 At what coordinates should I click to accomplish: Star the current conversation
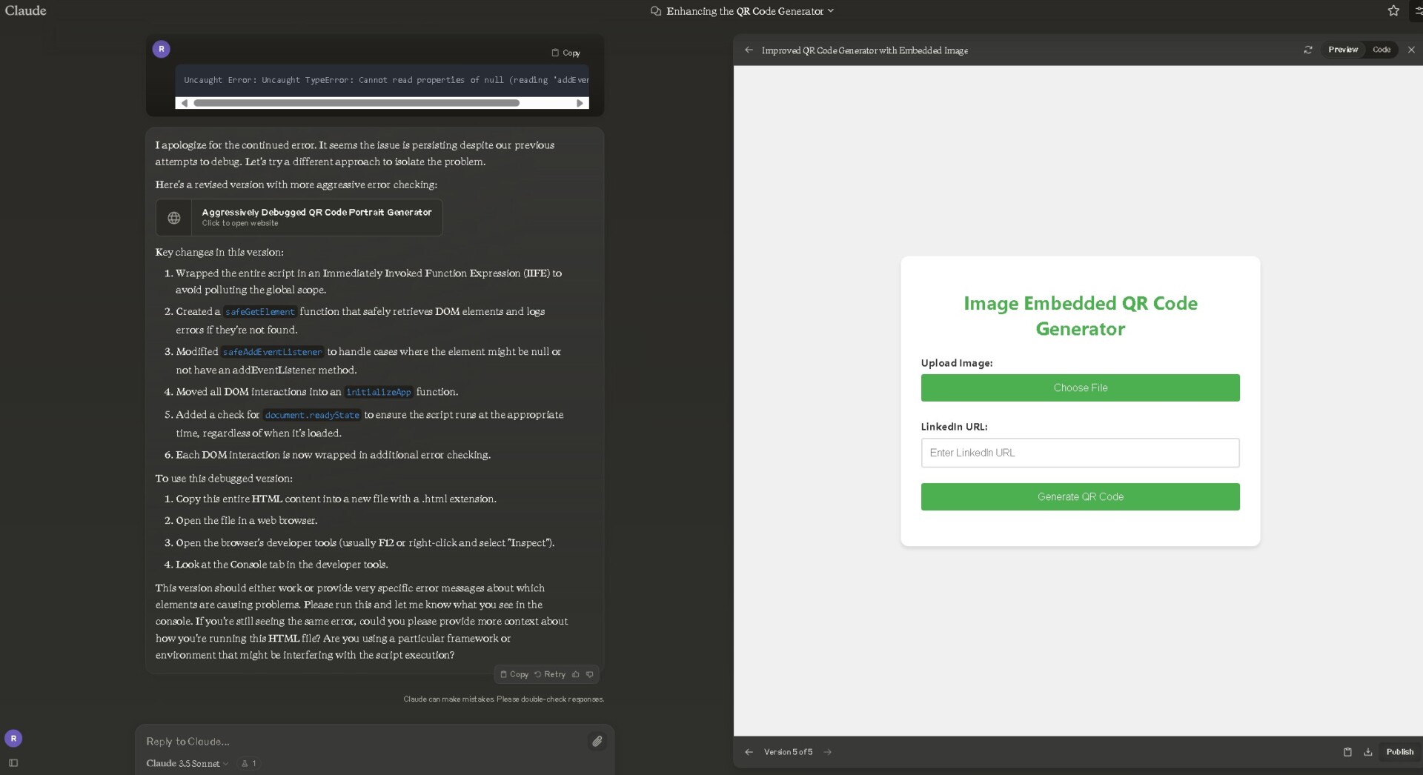tap(1393, 10)
